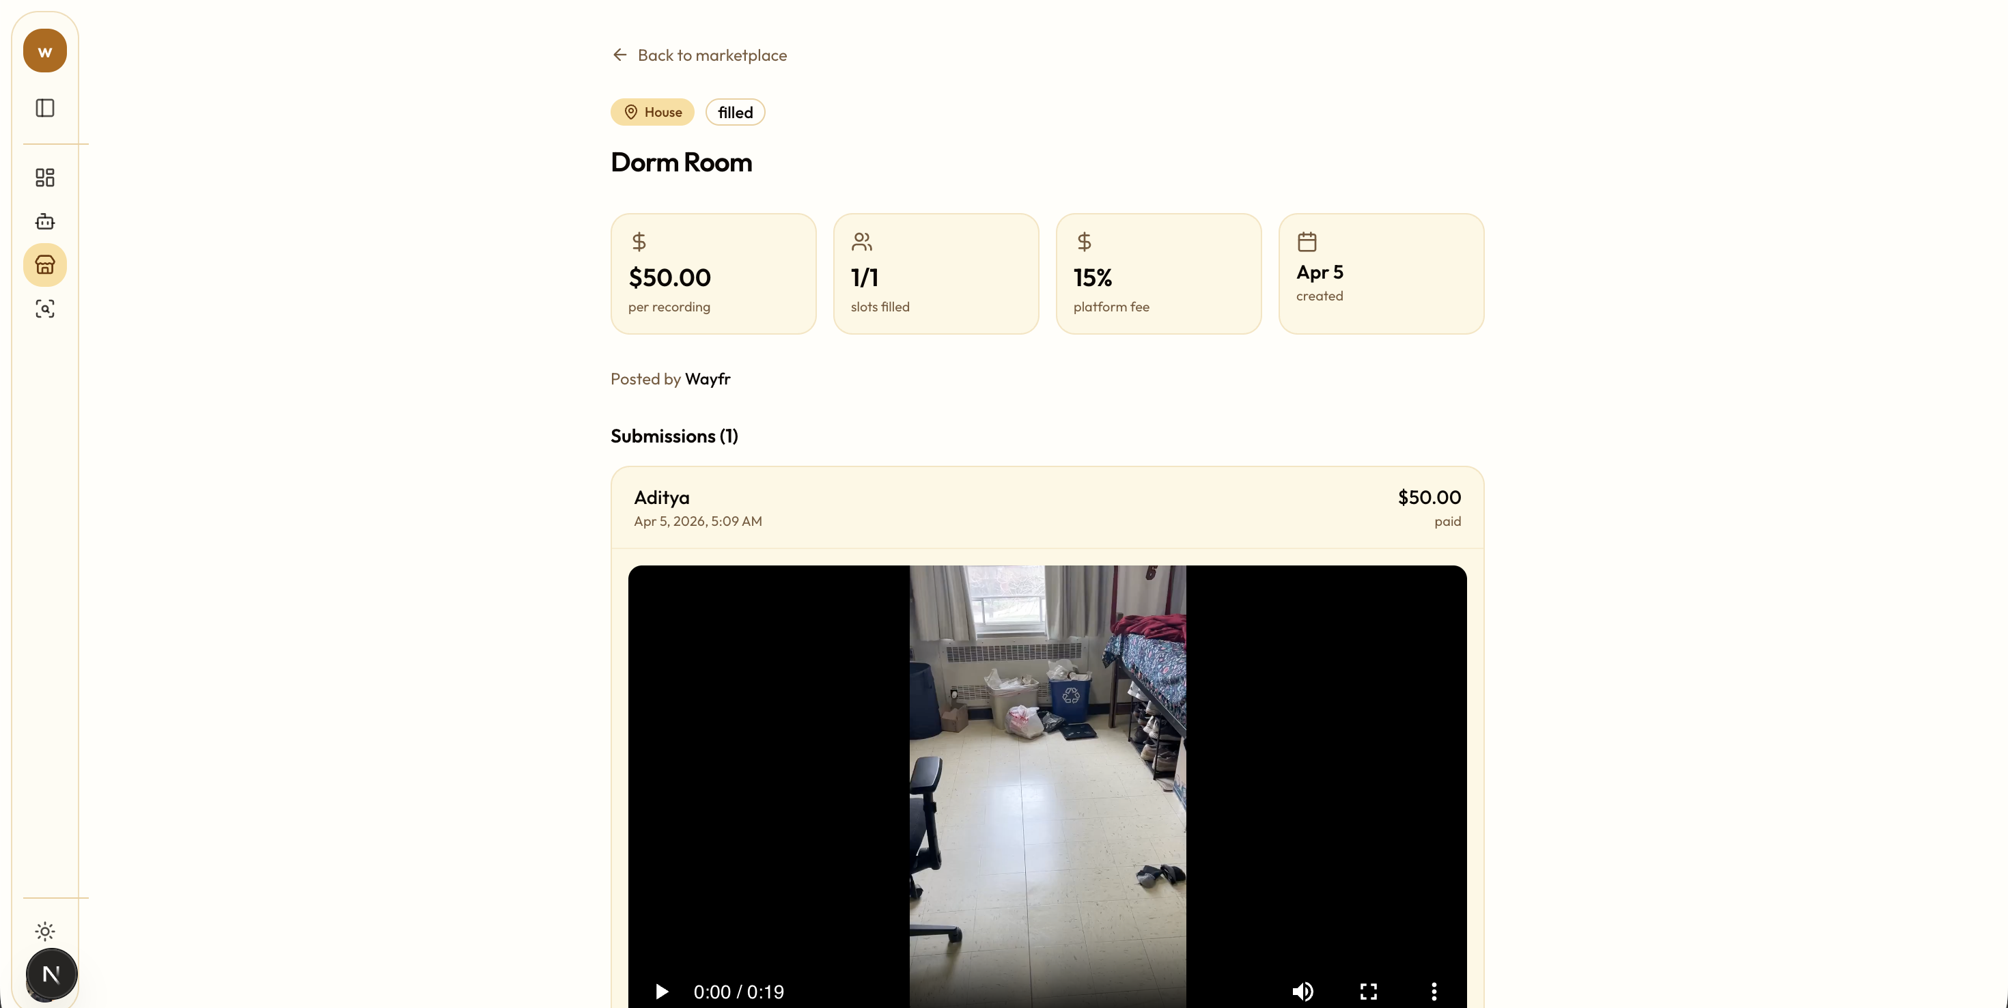Click the Wayfr logo avatar in sidebar

point(44,51)
